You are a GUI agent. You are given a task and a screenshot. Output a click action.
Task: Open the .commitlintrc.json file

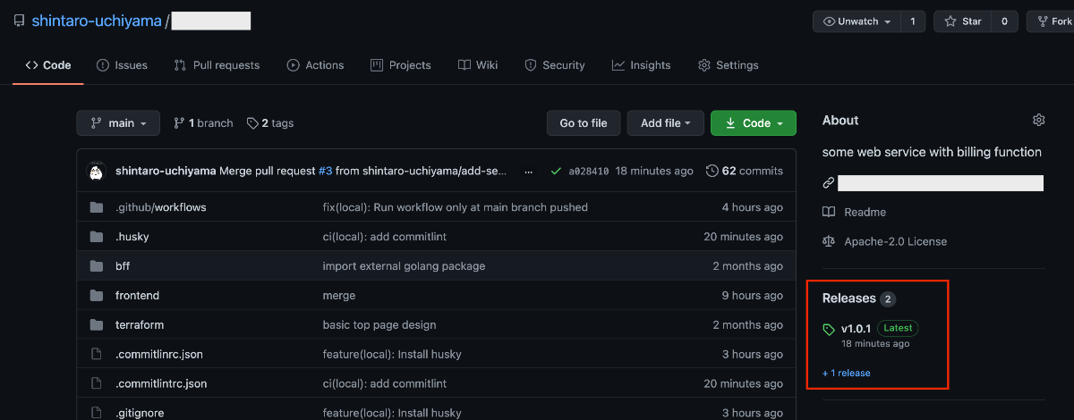click(161, 384)
